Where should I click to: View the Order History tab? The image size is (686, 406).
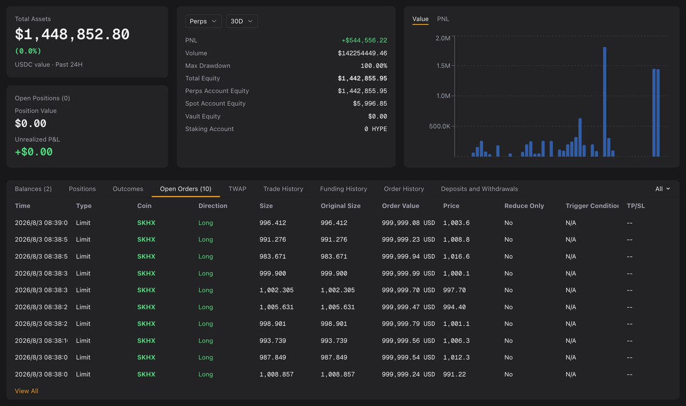404,189
